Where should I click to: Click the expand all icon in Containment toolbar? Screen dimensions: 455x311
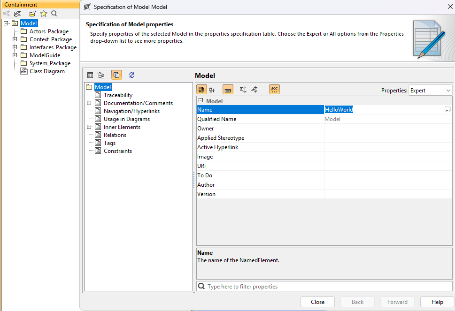tap(17, 13)
